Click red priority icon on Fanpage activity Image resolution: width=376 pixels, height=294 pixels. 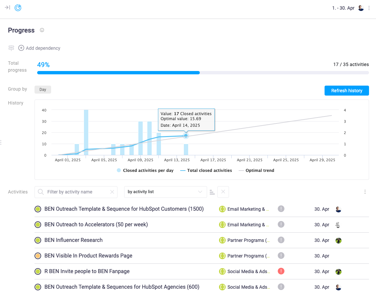point(281,271)
